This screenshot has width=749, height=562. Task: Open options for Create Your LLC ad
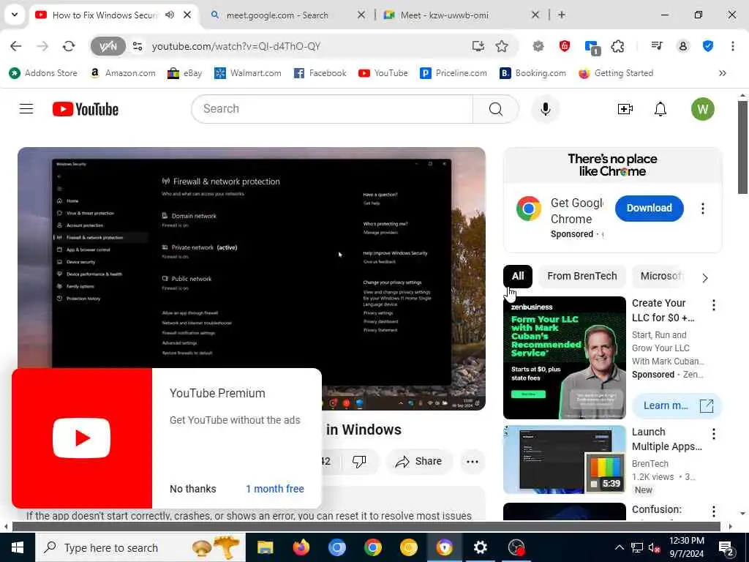[714, 305]
